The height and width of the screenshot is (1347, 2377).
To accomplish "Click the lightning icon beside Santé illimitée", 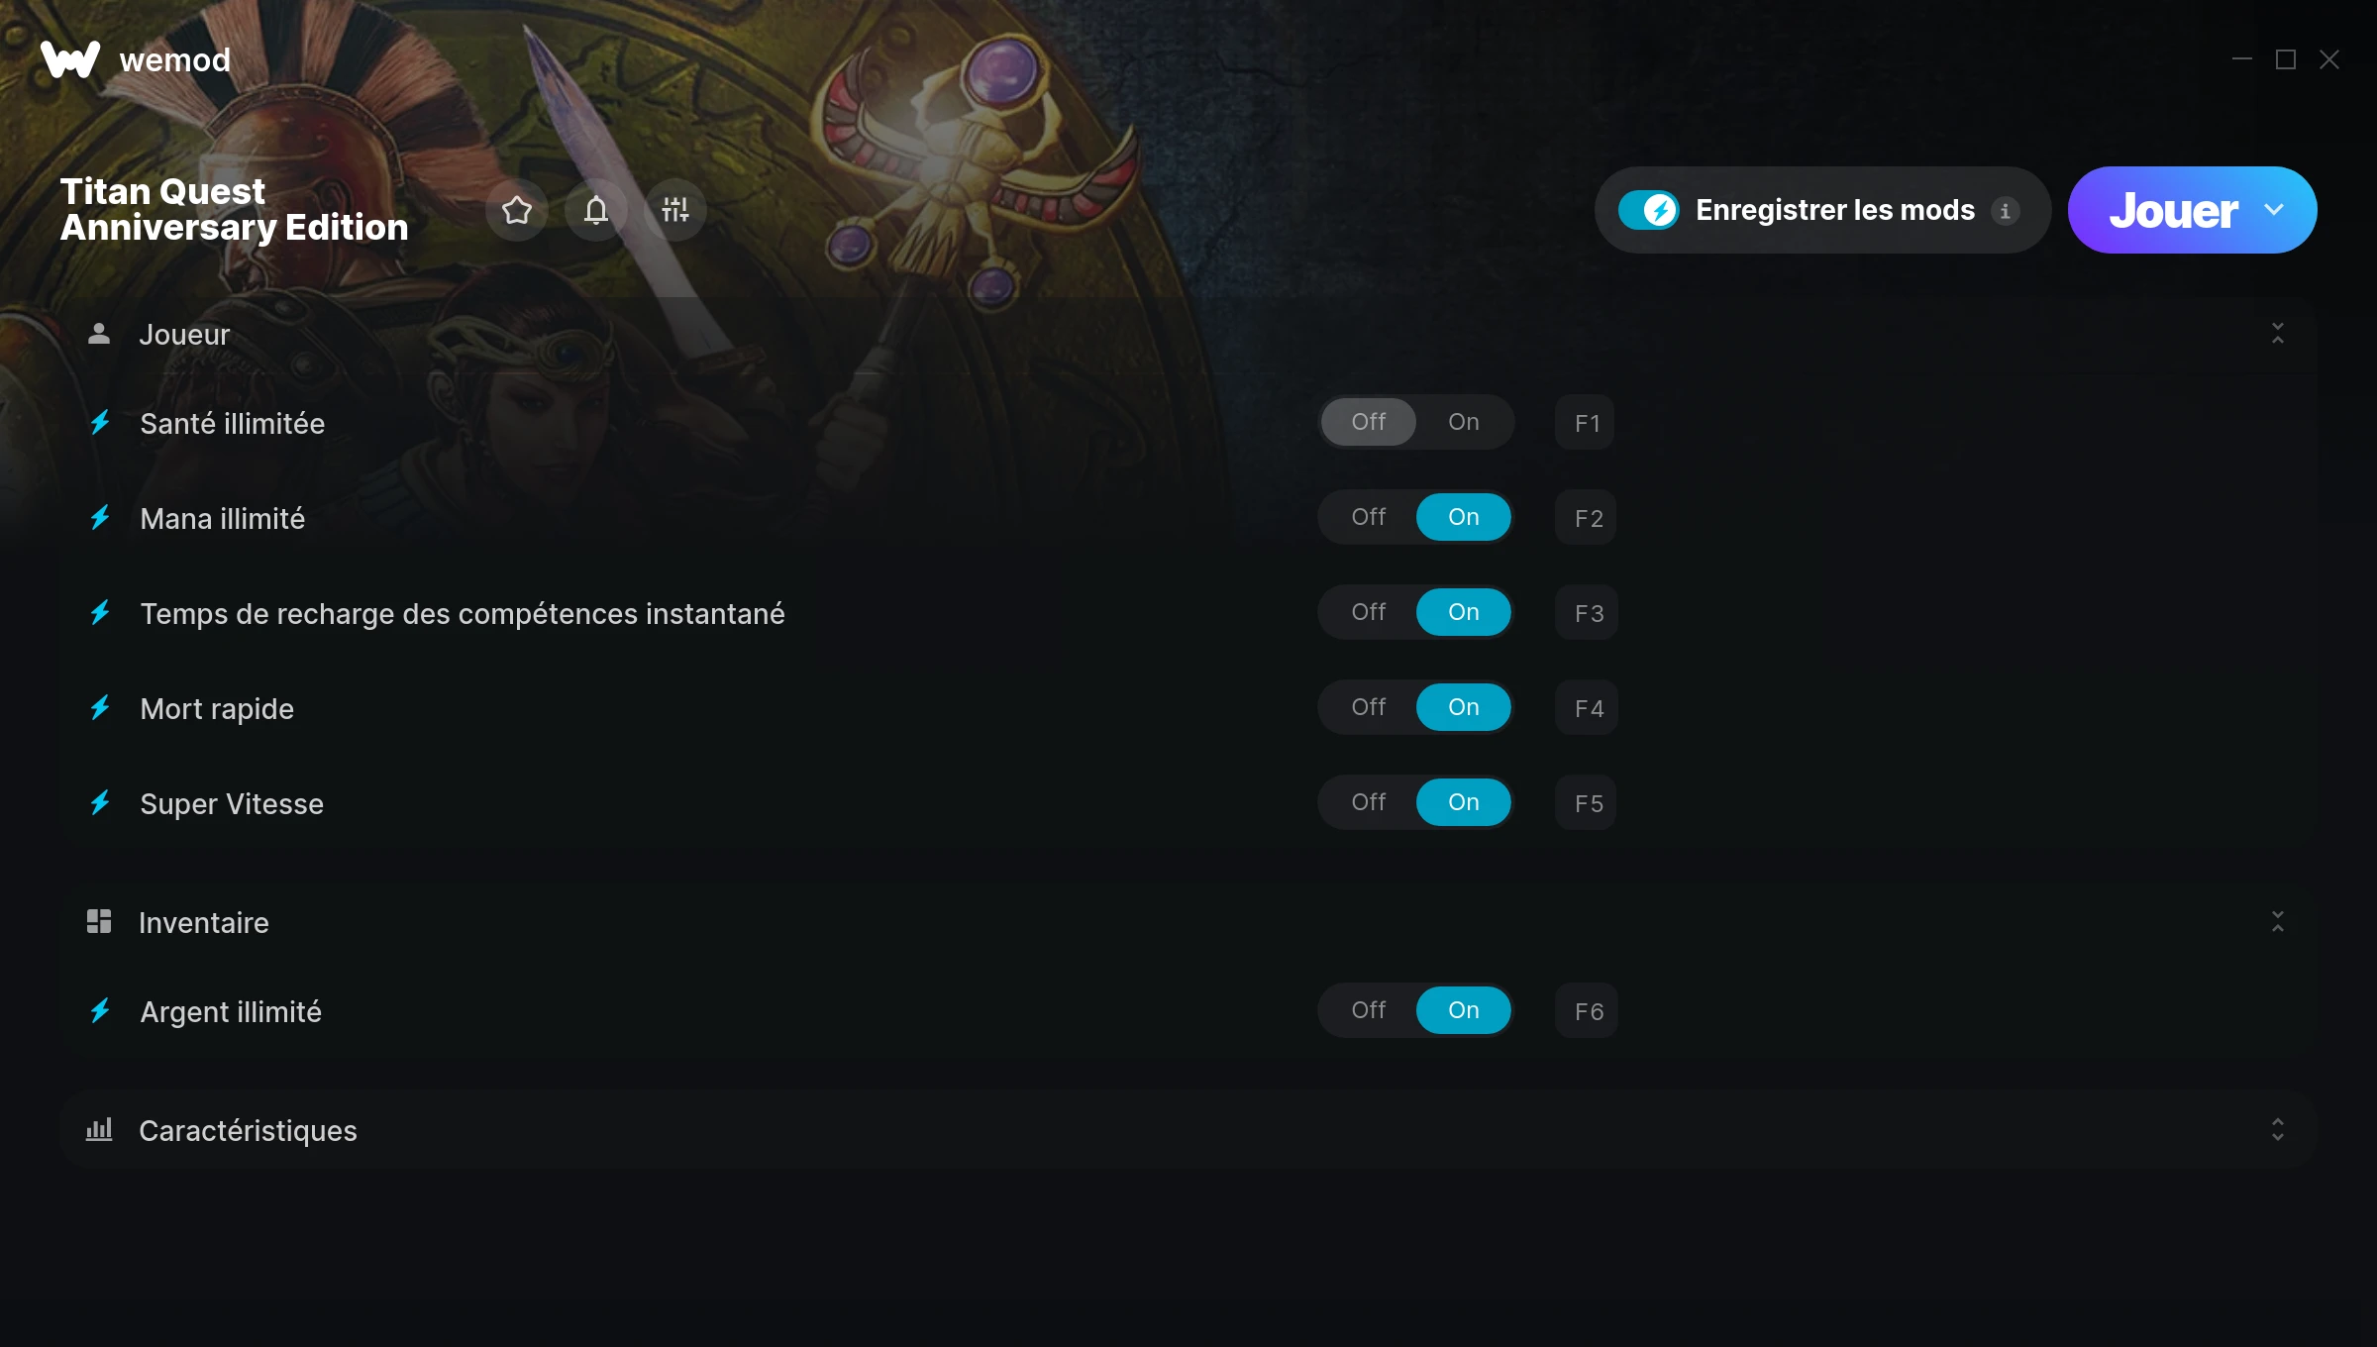I will (x=100, y=423).
